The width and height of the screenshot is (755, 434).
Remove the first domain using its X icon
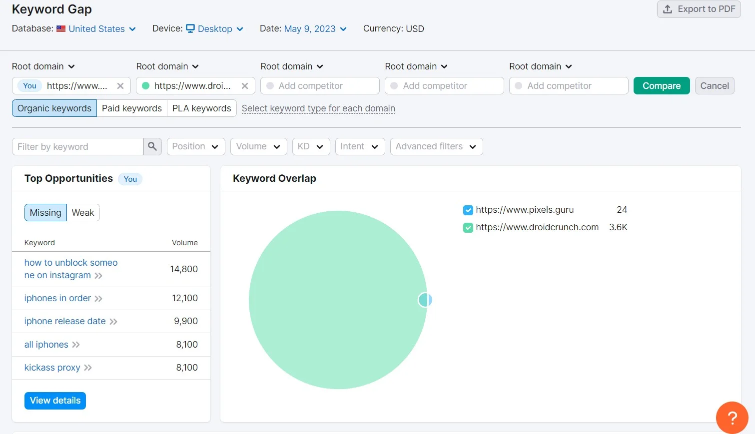pyautogui.click(x=120, y=85)
